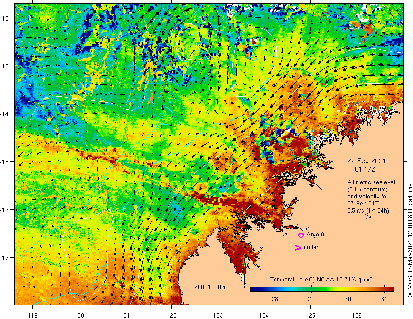The image size is (413, 319).
Task: Click the 30 value on the color scale
Action: pyautogui.click(x=348, y=299)
